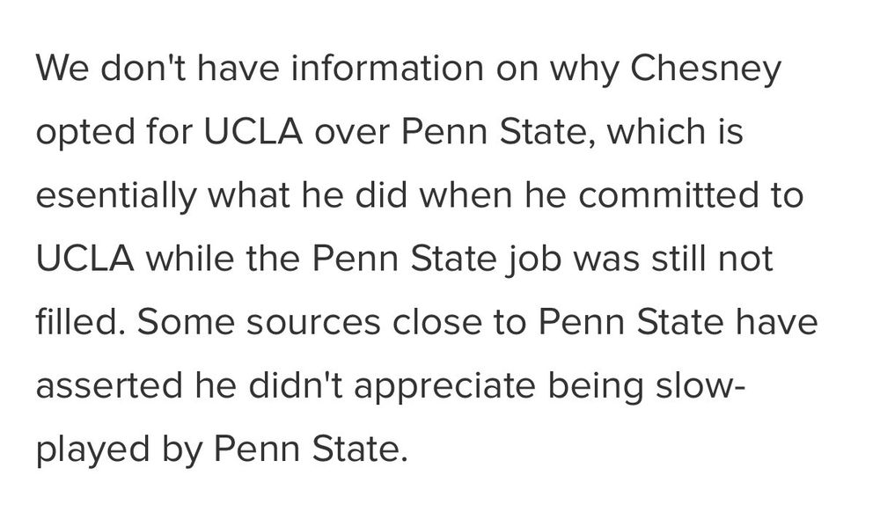
Task: Click the word 'played' in last line
Action: 93,451
